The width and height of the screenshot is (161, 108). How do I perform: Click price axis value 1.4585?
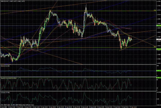click(158, 37)
